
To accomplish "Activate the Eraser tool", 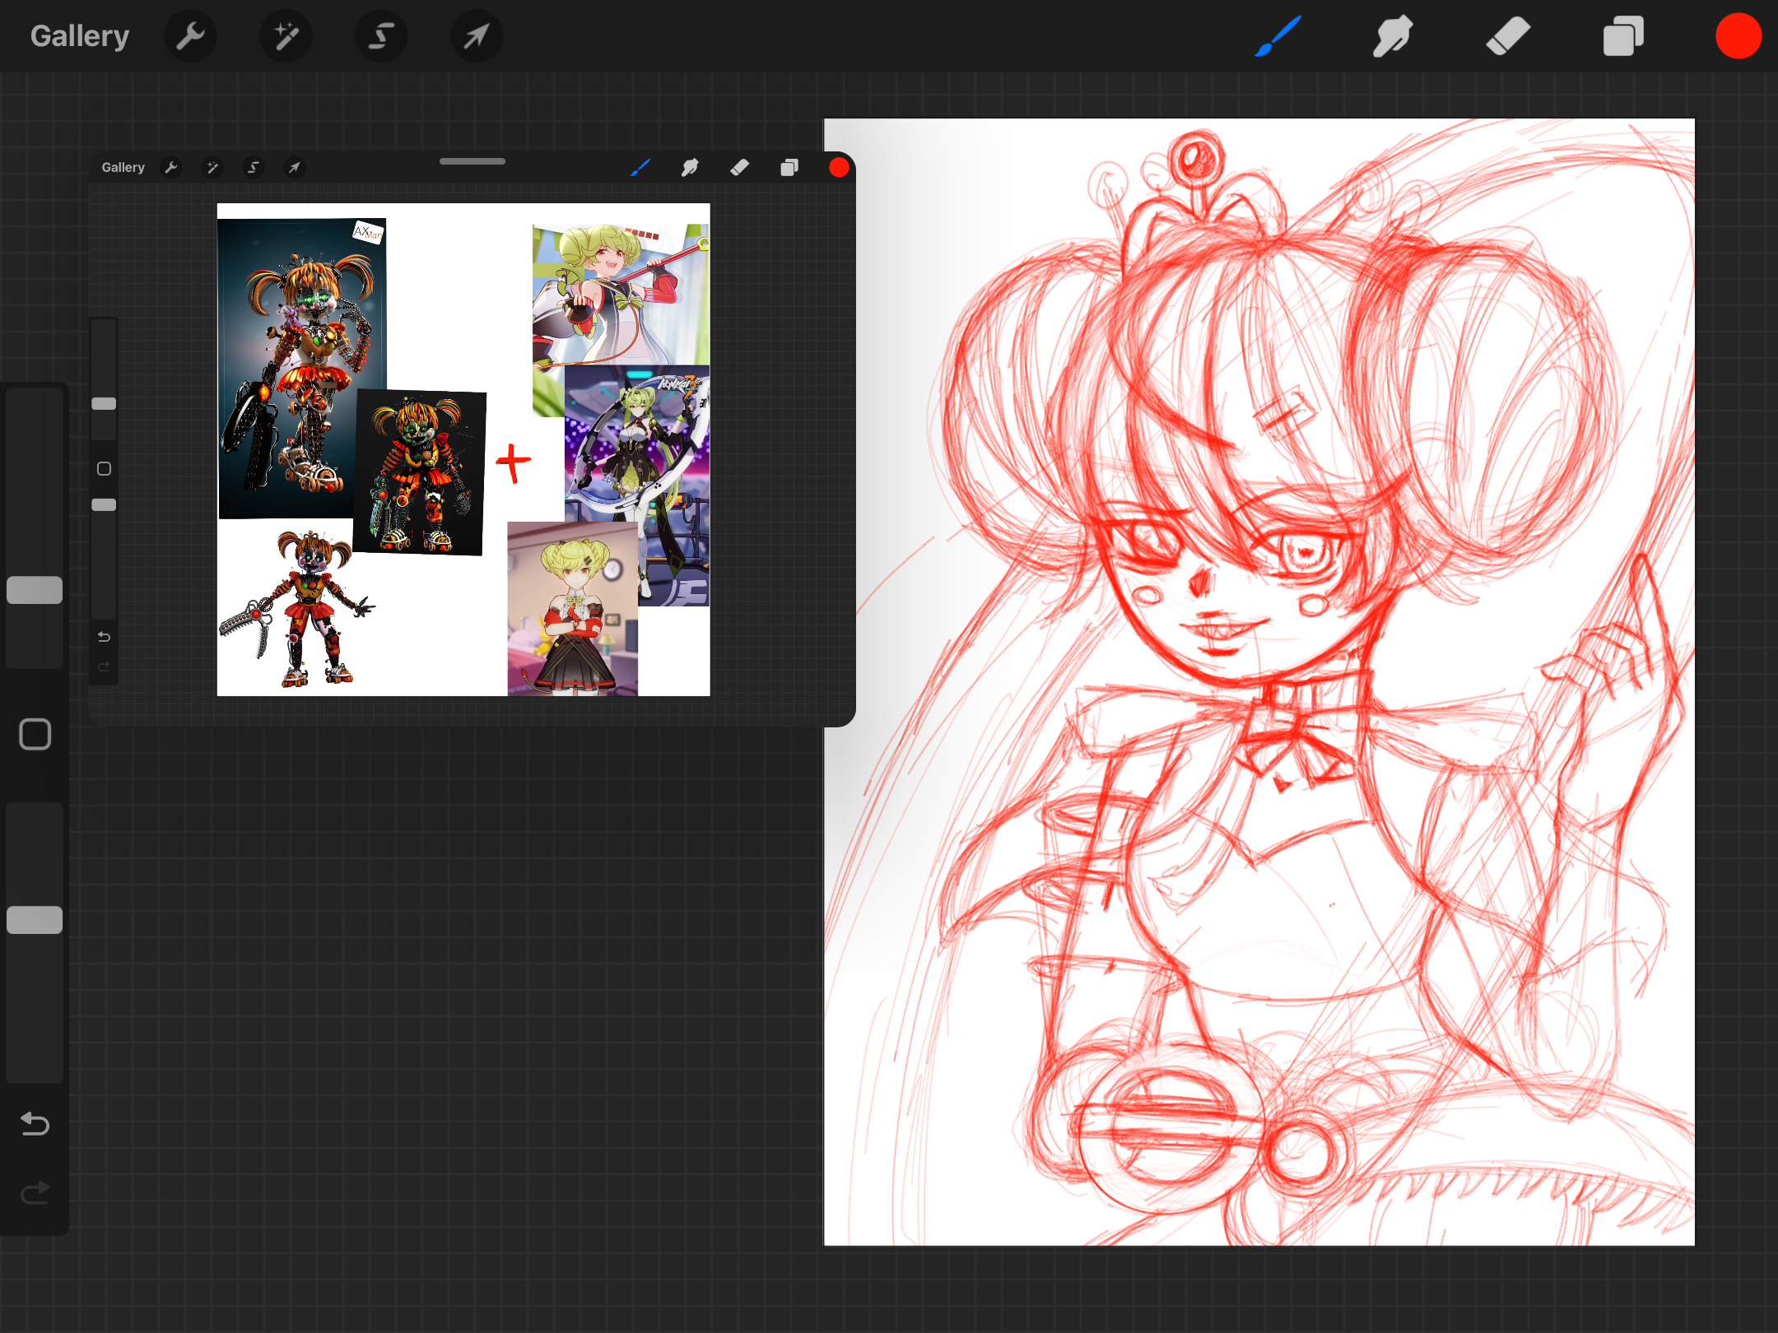I will tap(1507, 35).
